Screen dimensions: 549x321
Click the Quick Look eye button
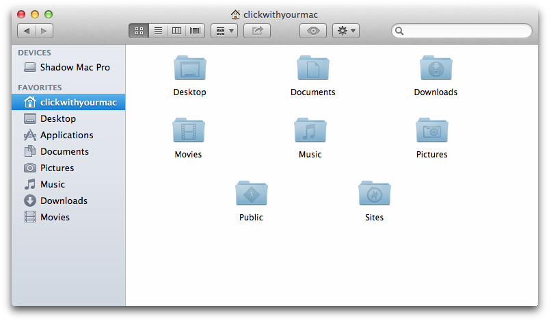(313, 31)
